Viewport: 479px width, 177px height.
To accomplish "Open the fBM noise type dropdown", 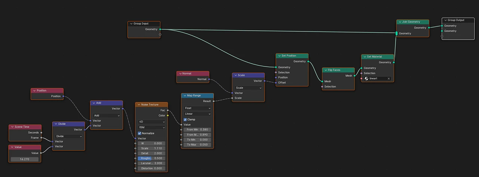I will (151, 127).
